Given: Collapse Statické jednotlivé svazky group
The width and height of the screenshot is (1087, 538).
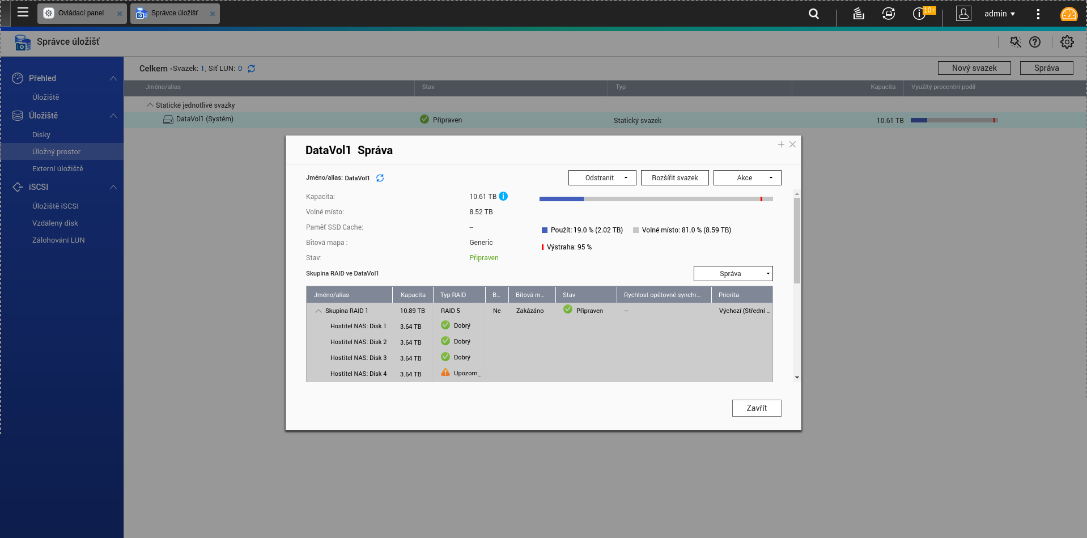Looking at the screenshot, I should tap(150, 105).
